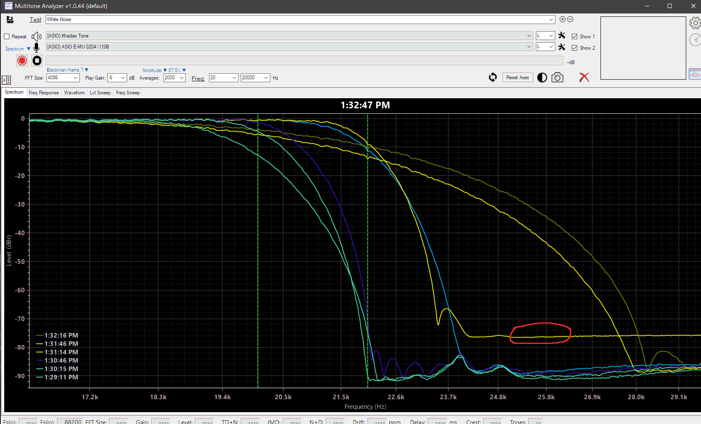The width and height of the screenshot is (701, 424).
Task: Open the input channel L dropdown
Action: 551,47
